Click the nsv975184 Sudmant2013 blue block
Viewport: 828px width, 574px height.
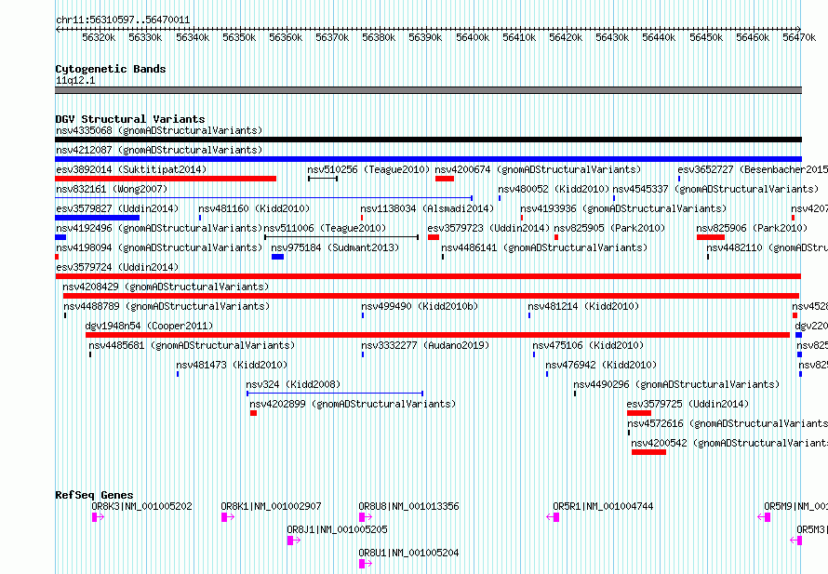pyautogui.click(x=278, y=257)
